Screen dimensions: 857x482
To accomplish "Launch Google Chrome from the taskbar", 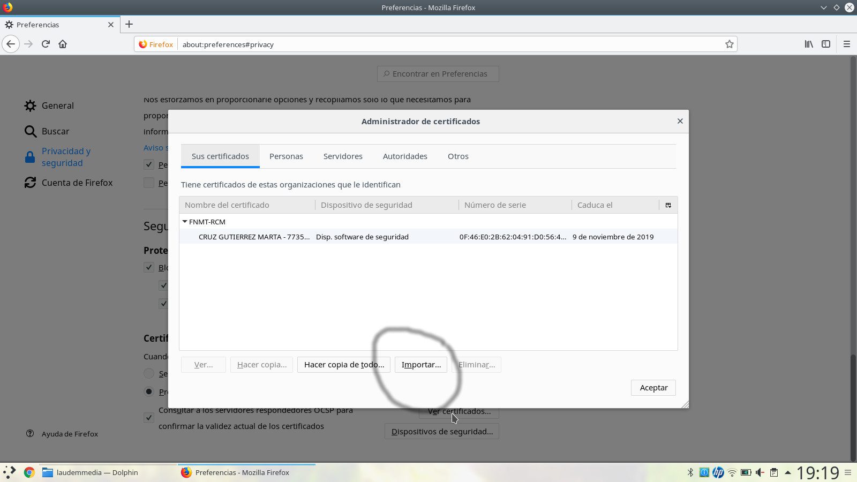I will (x=29, y=472).
